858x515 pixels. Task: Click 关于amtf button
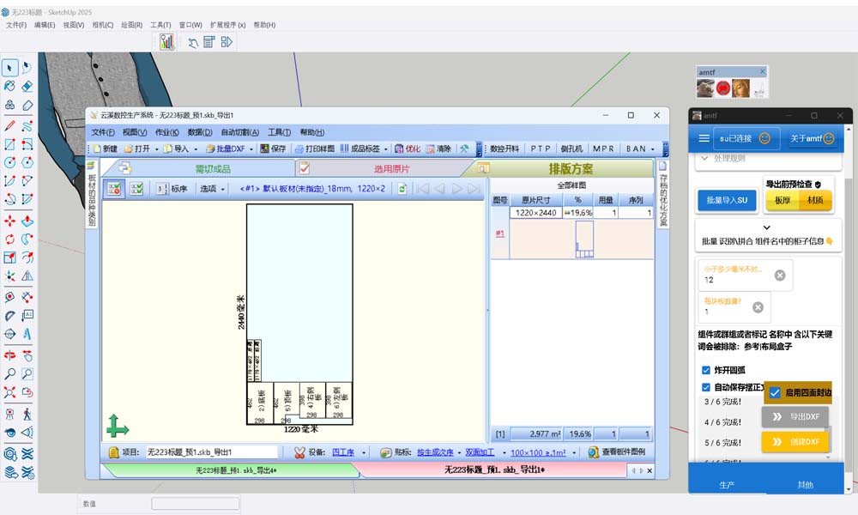tap(811, 138)
